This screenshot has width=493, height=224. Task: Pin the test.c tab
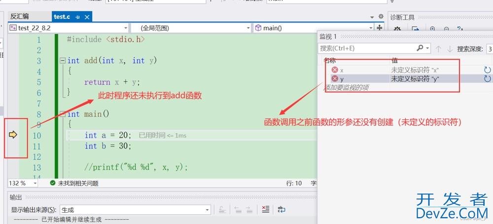pos(78,17)
